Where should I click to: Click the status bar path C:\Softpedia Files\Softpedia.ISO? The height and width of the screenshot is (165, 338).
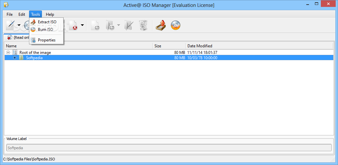click(29, 159)
